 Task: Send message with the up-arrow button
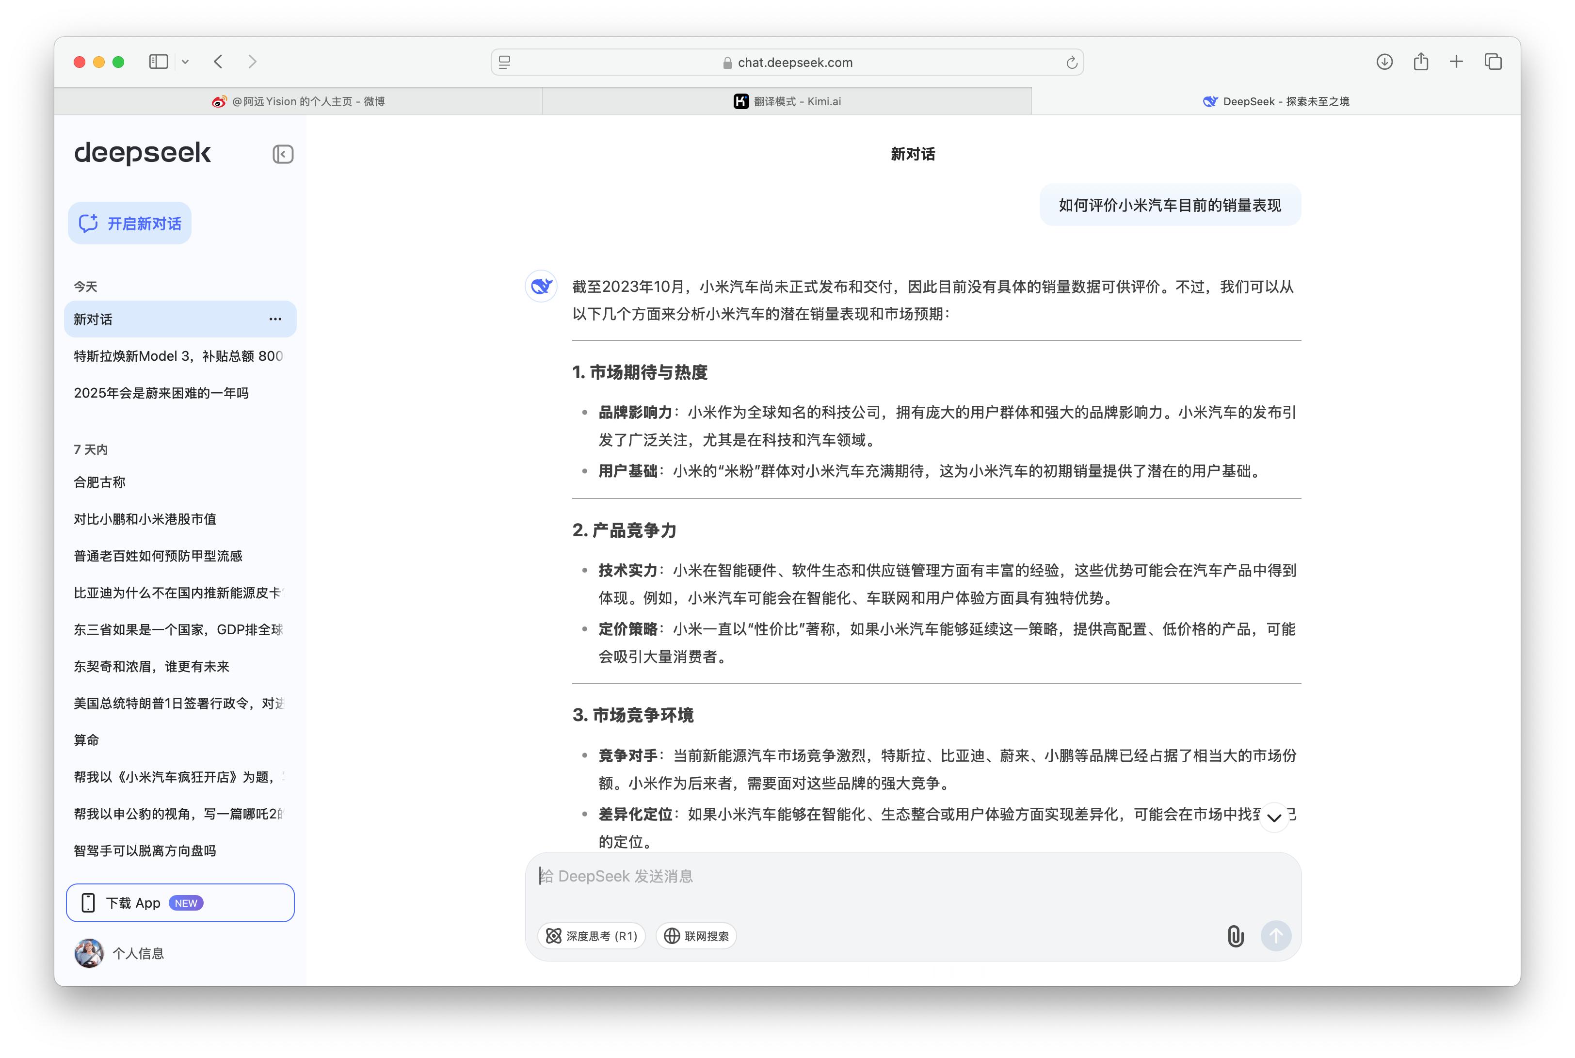point(1276,936)
